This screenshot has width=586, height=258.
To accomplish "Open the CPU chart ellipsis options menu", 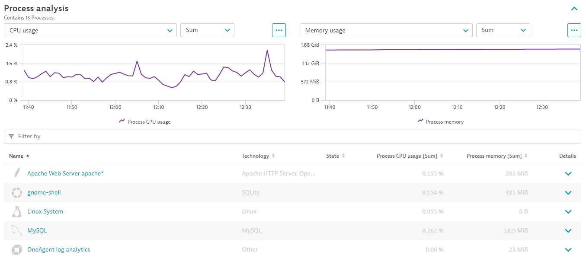I will [x=279, y=30].
